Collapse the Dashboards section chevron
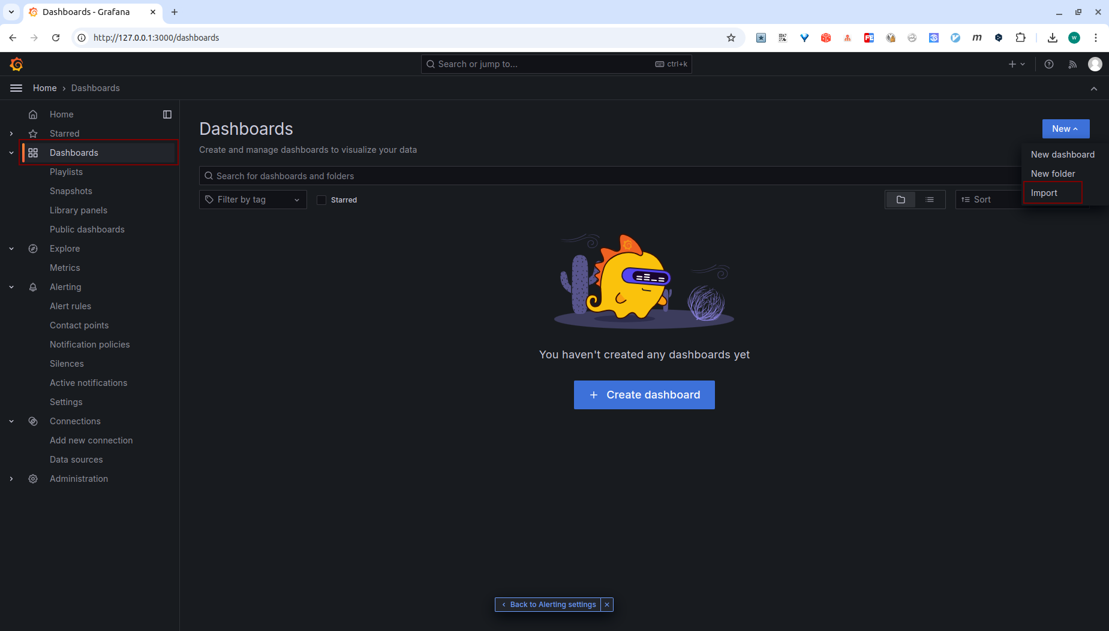The image size is (1109, 631). click(11, 153)
